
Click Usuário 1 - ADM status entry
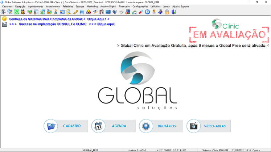click(x=136, y=150)
